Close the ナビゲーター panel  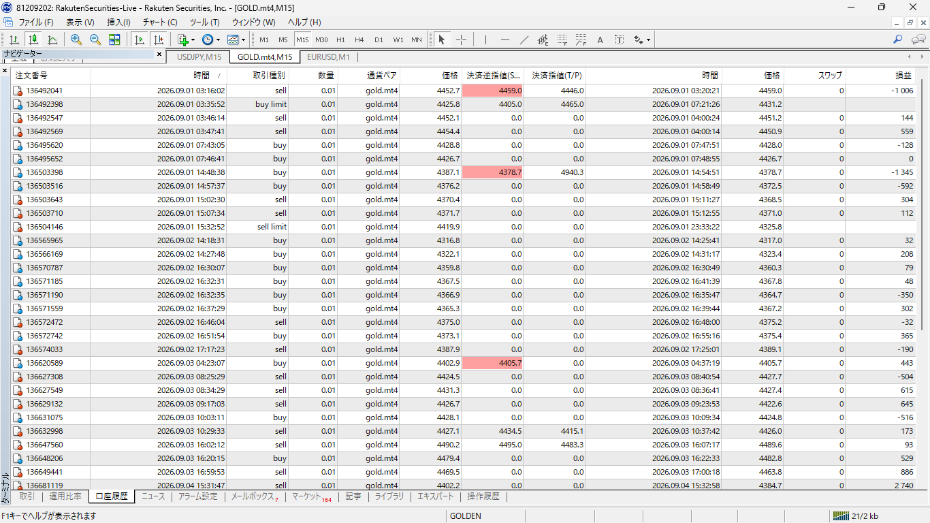click(159, 54)
